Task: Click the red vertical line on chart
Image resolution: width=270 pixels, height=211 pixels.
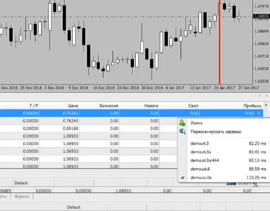Action: click(219, 42)
